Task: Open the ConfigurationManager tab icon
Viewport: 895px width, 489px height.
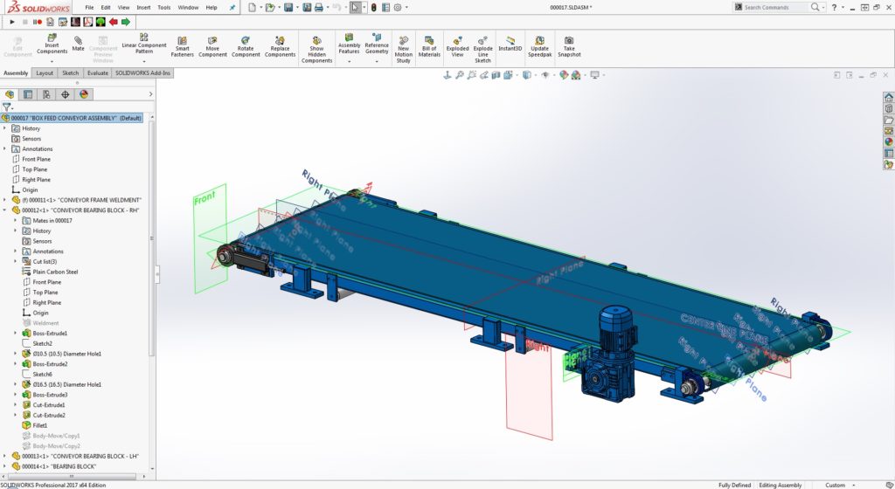Action: (x=46, y=94)
